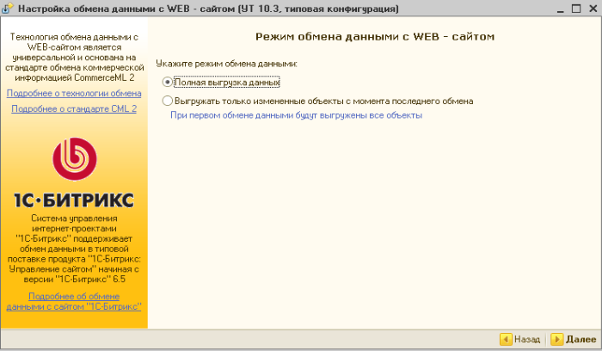
Task: Click the 1С-БИТРИКС wordmark text
Action: tap(73, 200)
